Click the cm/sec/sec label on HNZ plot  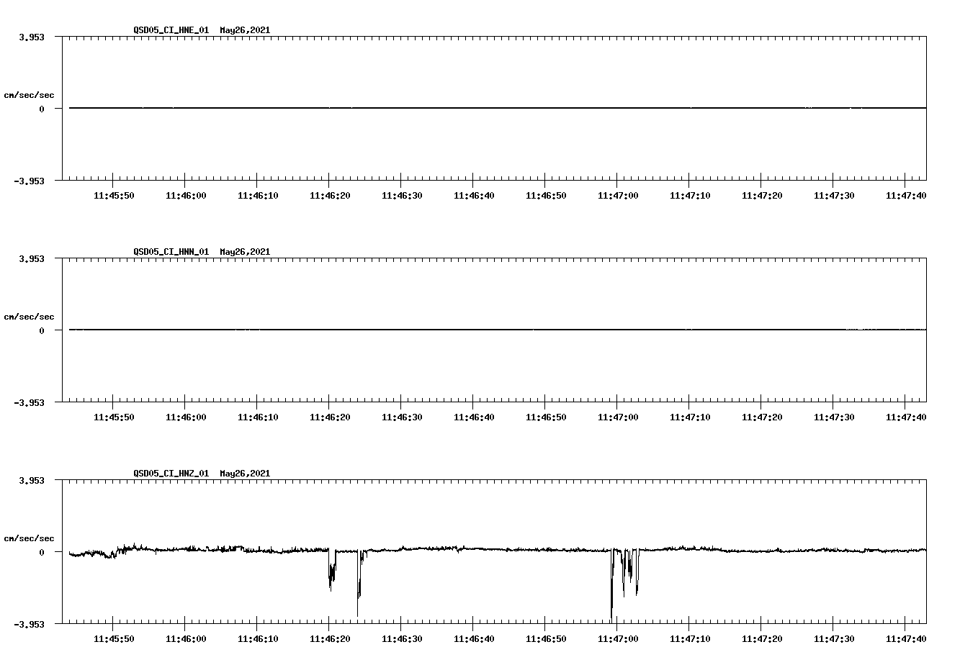point(29,538)
